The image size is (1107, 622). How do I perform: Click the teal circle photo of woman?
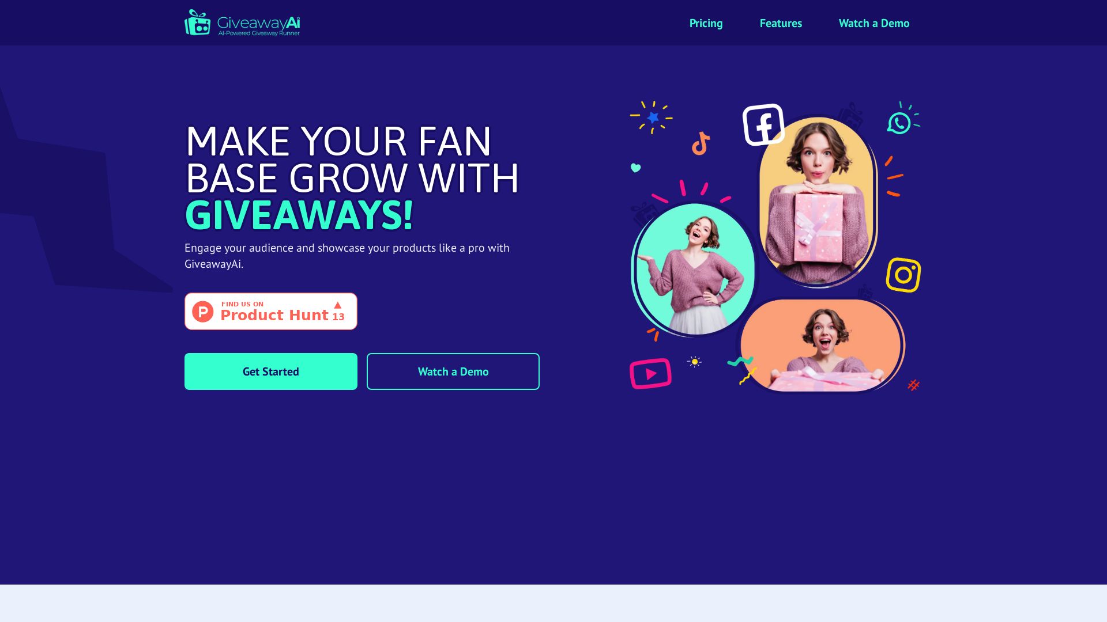point(695,269)
